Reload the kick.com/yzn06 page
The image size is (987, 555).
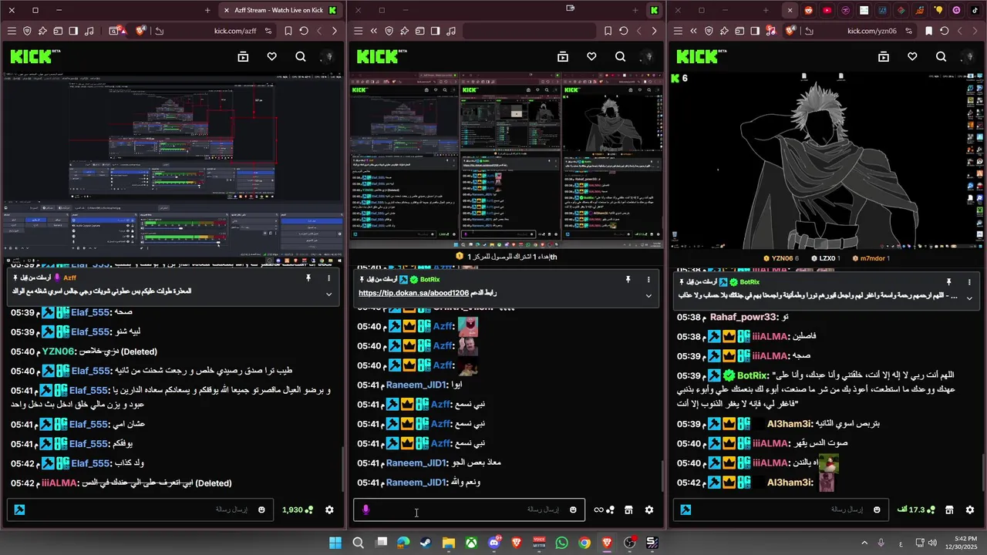945,31
